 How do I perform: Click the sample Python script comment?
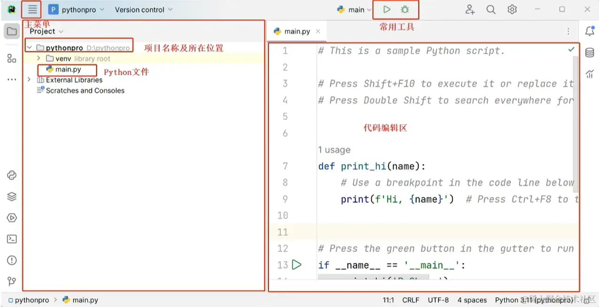tap(411, 51)
